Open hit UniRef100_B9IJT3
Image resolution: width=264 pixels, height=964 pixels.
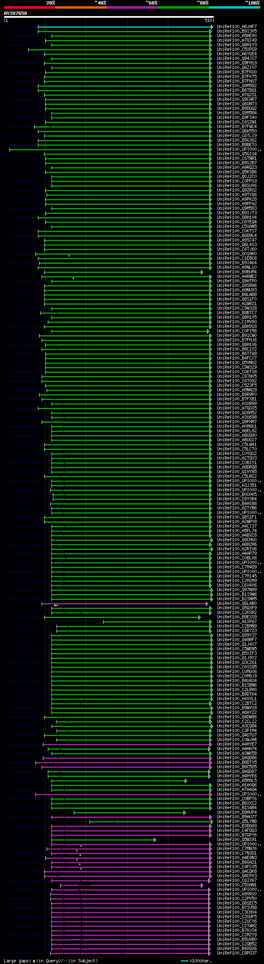pos(237,213)
